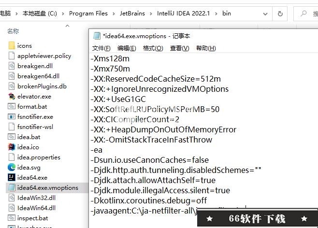Select the brokenPlugins.db file icon

pyautogui.click(x=12, y=86)
